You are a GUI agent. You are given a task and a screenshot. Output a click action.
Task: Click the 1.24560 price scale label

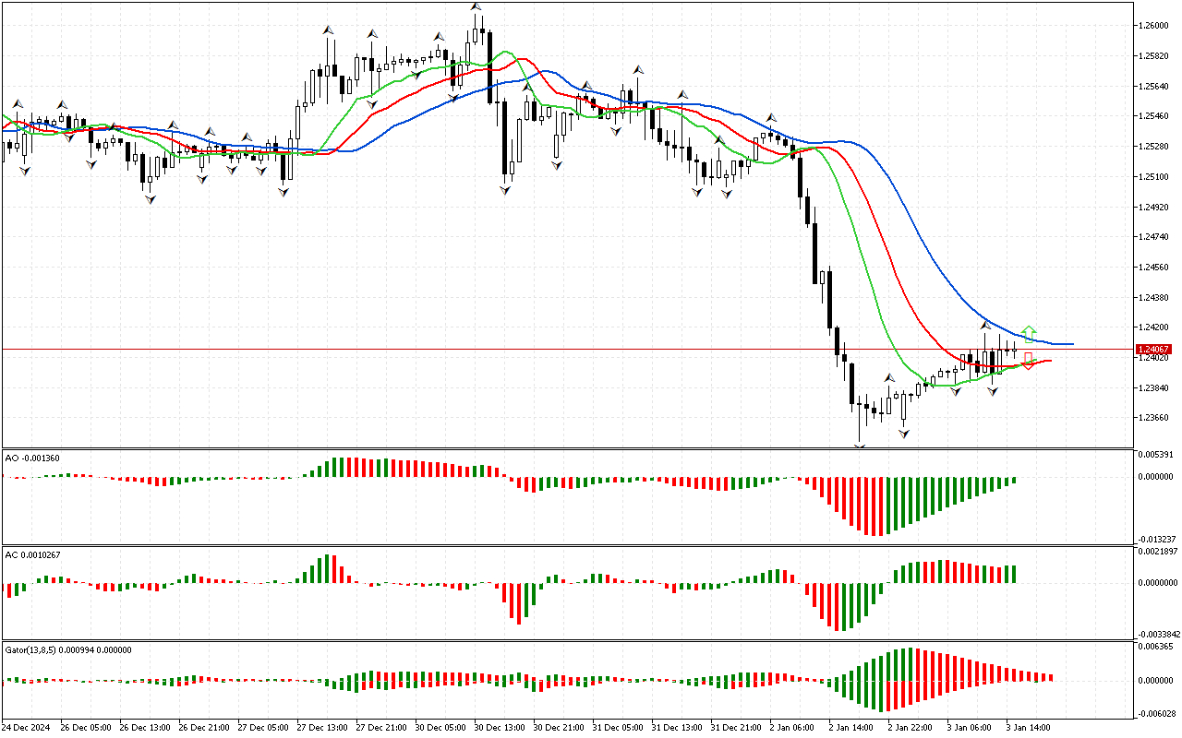[1155, 268]
